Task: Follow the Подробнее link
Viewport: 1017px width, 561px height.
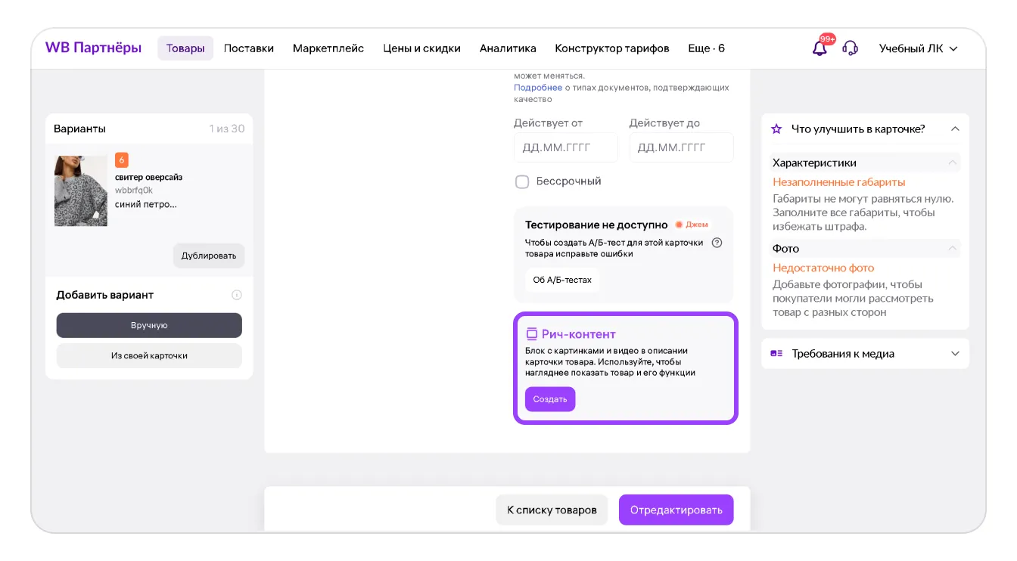Action: pos(537,88)
